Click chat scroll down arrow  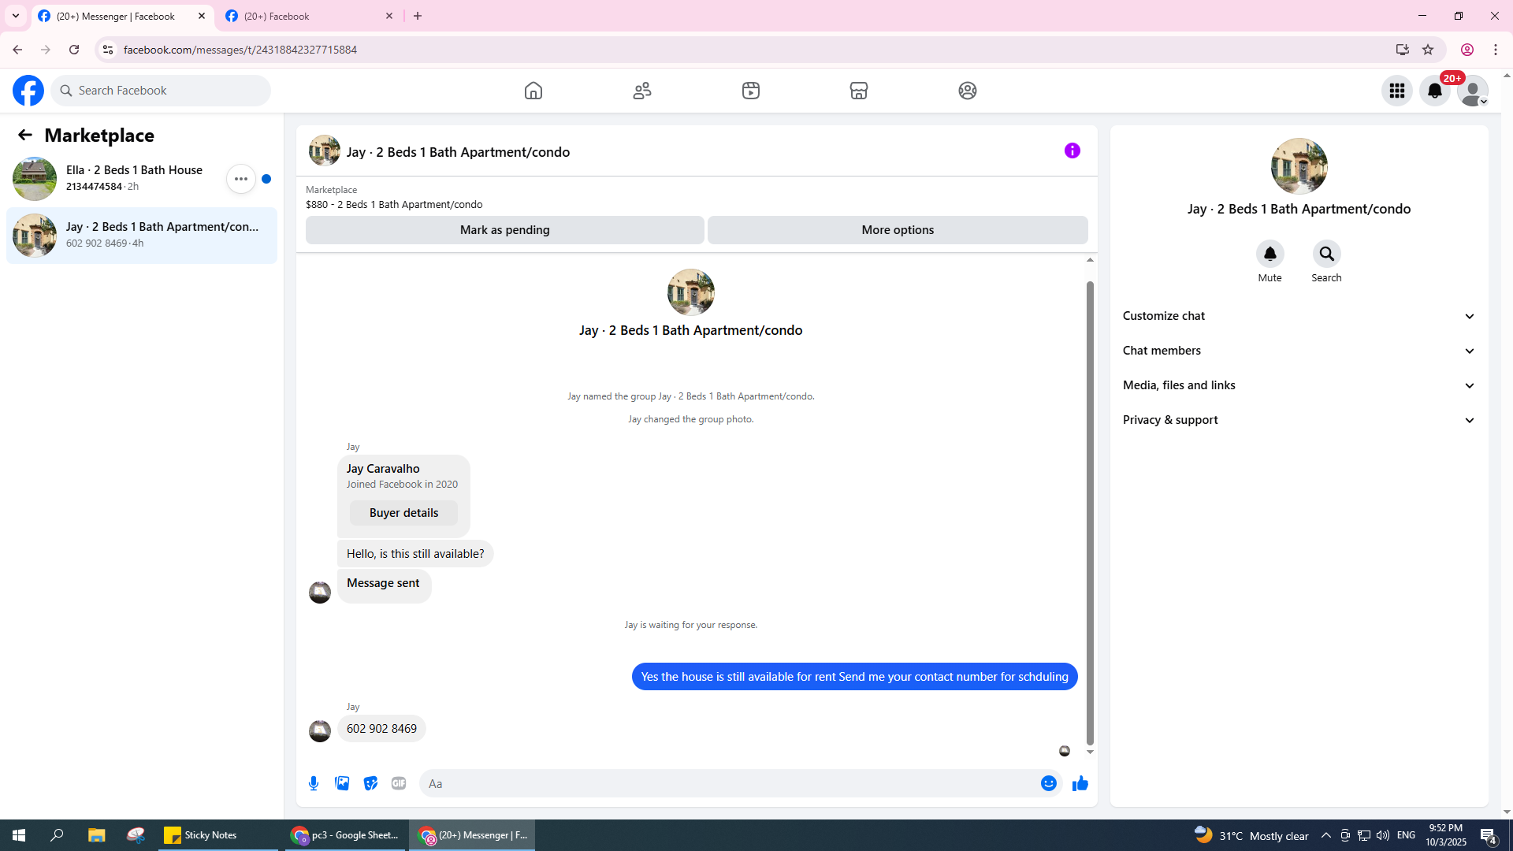pyautogui.click(x=1090, y=752)
